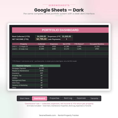The height and width of the screenshot is (118, 118).
Task: Go to the Expenses tab
Action: 81,98
